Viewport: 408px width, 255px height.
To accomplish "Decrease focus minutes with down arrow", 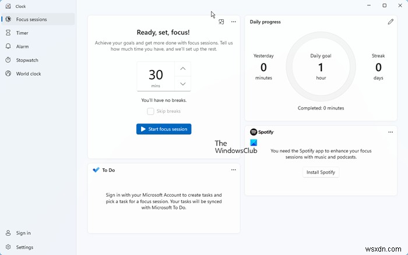I will pyautogui.click(x=182, y=84).
